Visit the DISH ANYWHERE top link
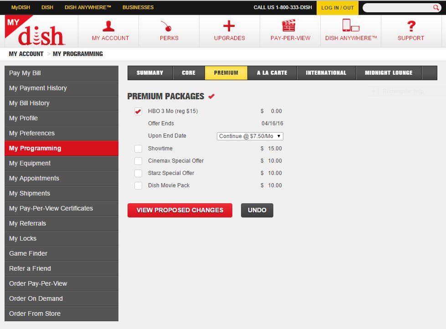Viewport: 446px width, 329px height. (x=87, y=7)
